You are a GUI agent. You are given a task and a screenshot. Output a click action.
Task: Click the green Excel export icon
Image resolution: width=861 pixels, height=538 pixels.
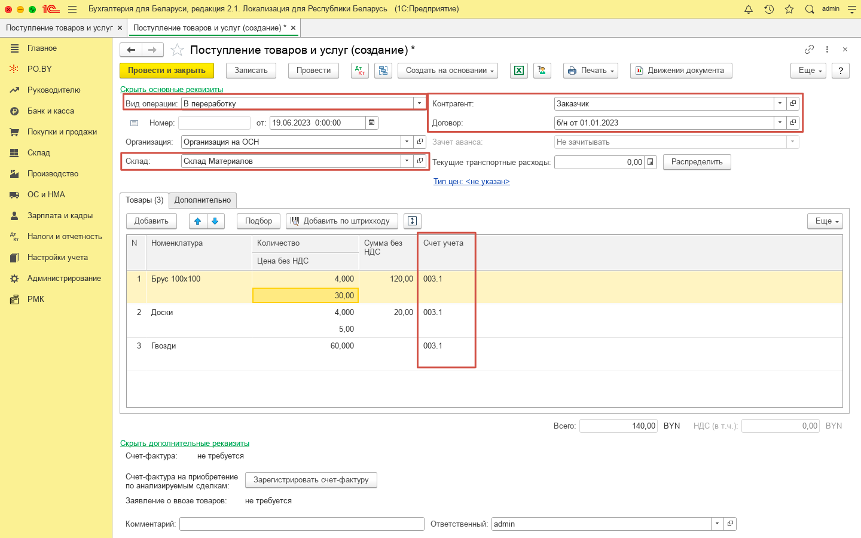coord(518,71)
